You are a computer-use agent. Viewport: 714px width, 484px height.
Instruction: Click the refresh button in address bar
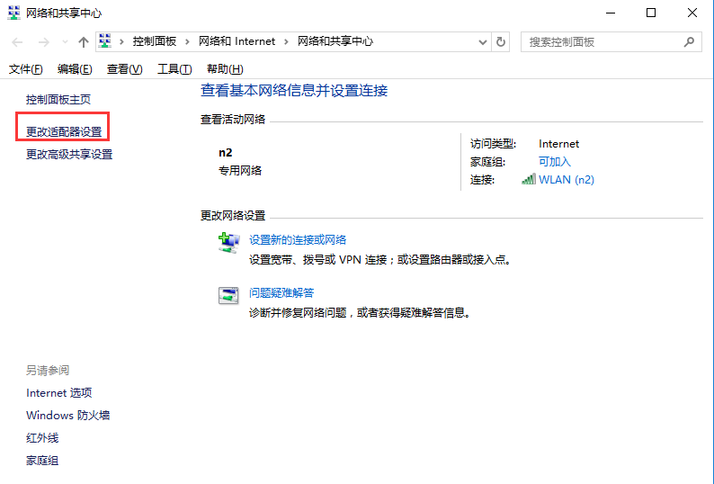(501, 41)
